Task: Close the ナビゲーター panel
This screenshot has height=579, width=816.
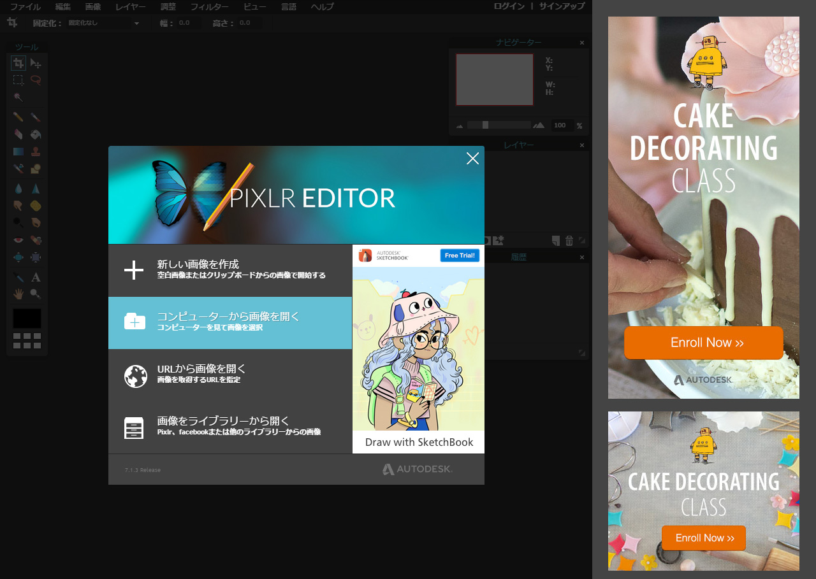Action: click(581, 43)
